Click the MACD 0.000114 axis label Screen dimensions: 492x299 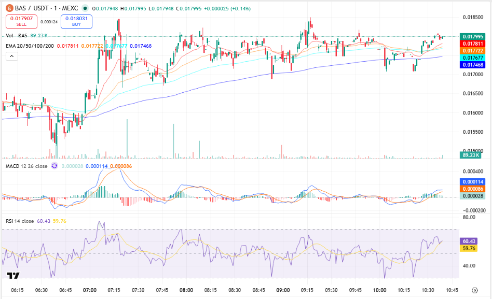(473, 182)
